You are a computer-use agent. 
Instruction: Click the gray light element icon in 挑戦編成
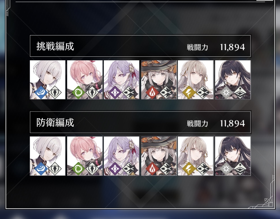tap(226, 92)
